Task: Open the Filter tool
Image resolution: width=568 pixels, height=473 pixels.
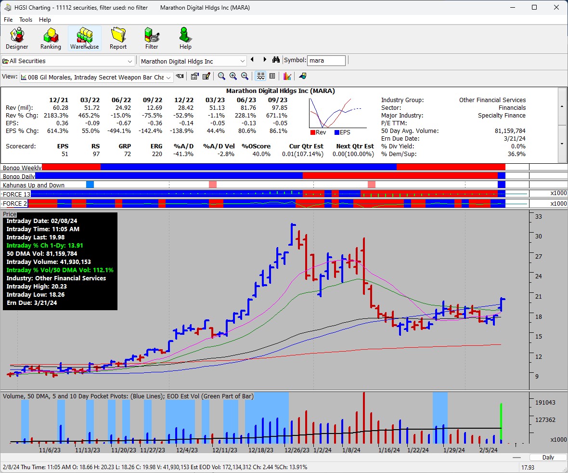Action: pos(152,39)
